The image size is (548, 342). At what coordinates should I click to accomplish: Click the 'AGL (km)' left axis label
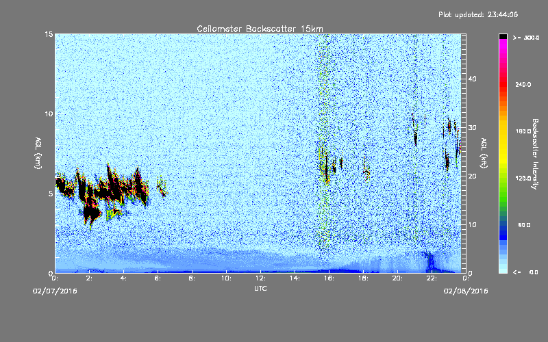click(x=38, y=153)
